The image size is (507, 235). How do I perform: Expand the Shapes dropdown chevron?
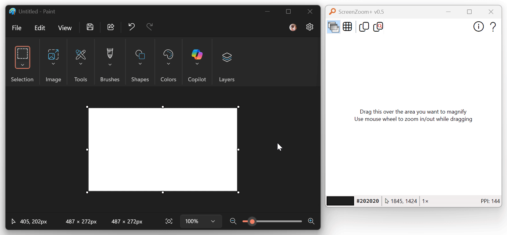(x=140, y=64)
